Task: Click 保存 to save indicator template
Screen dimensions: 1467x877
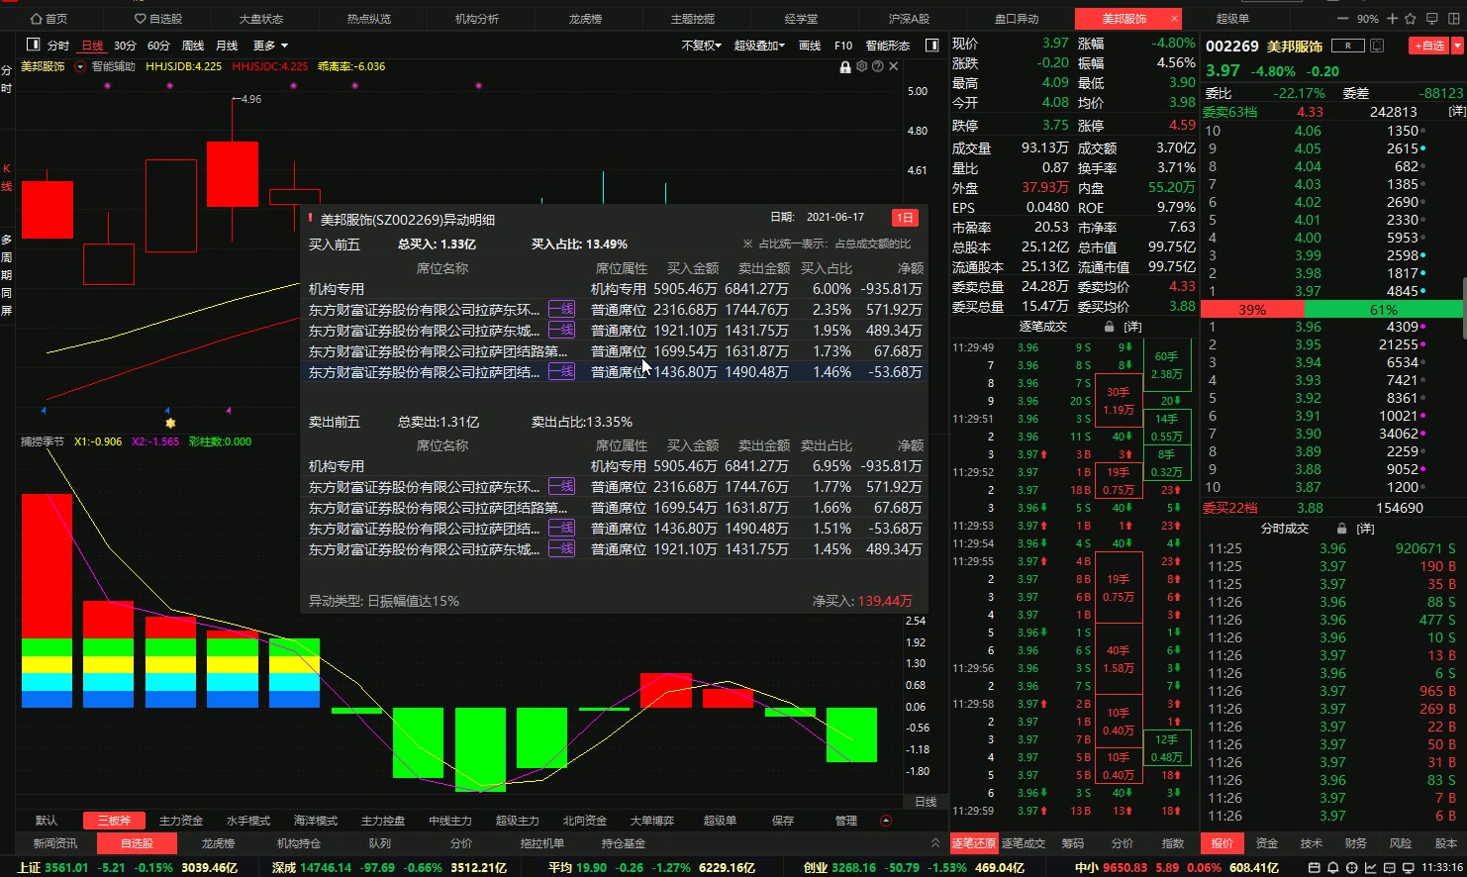Action: pyautogui.click(x=783, y=821)
